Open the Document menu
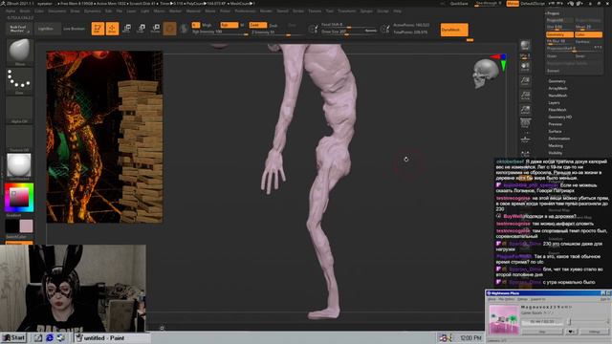 (x=57, y=11)
